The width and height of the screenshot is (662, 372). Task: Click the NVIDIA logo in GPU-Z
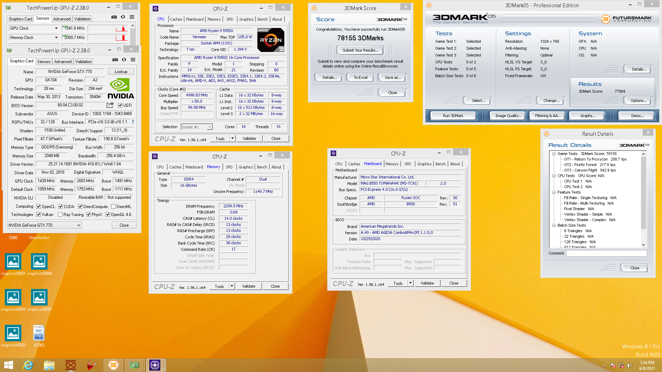tap(121, 89)
